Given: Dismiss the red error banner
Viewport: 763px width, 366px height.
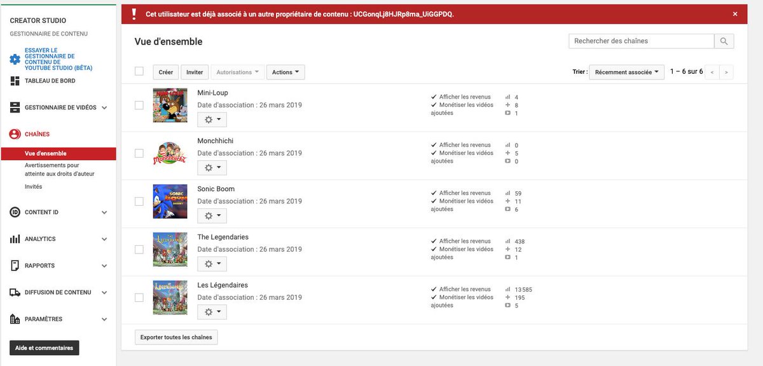Looking at the screenshot, I should (735, 13).
